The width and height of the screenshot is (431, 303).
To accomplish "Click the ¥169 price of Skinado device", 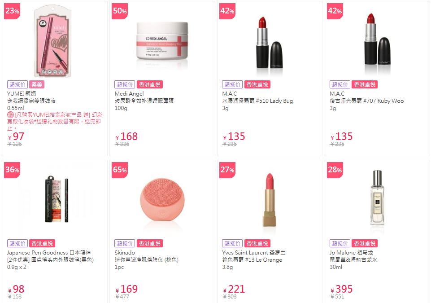I will pos(126,289).
